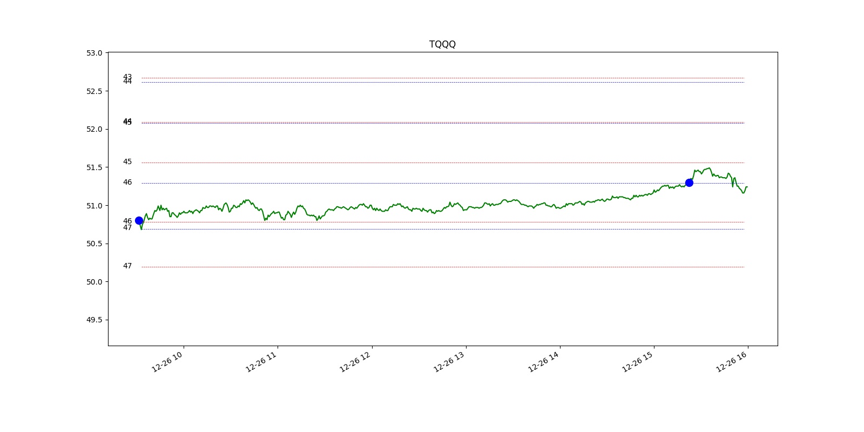This screenshot has width=864, height=432.
Task: Click the label 47 near the 50.2 line
Action: (127, 266)
